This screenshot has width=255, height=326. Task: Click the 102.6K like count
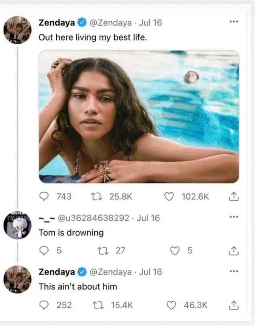click(x=195, y=197)
